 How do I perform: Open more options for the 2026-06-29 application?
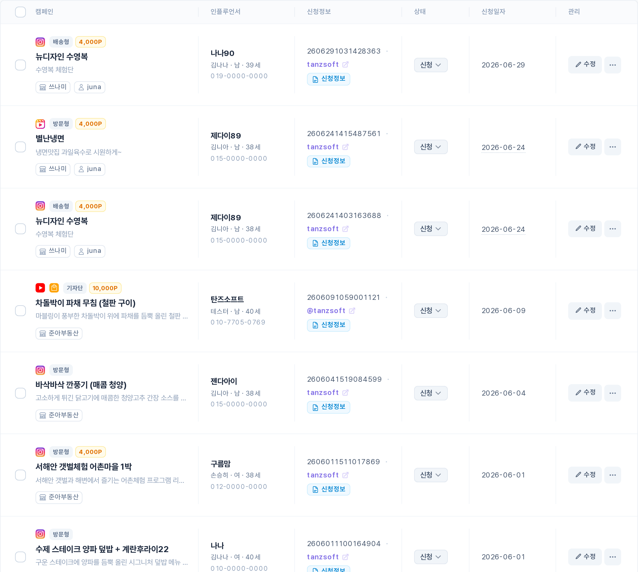click(x=612, y=65)
